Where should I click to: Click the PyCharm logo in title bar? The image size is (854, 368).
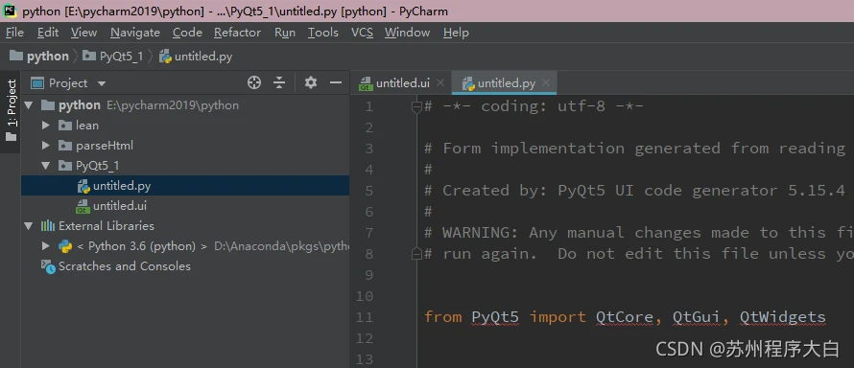[11, 11]
